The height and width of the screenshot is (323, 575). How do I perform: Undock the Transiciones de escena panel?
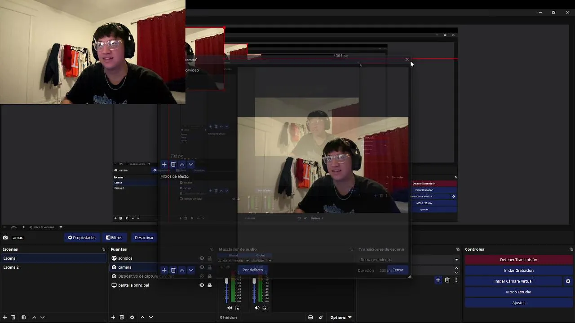point(458,249)
